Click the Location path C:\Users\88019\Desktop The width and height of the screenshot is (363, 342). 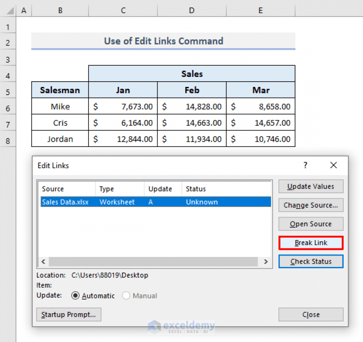pos(110,275)
